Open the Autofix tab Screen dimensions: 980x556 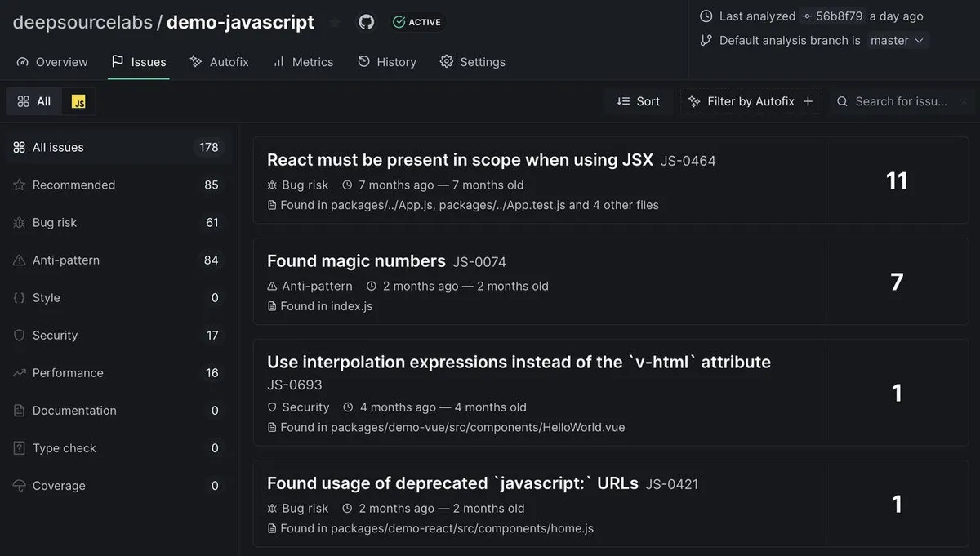[219, 62]
